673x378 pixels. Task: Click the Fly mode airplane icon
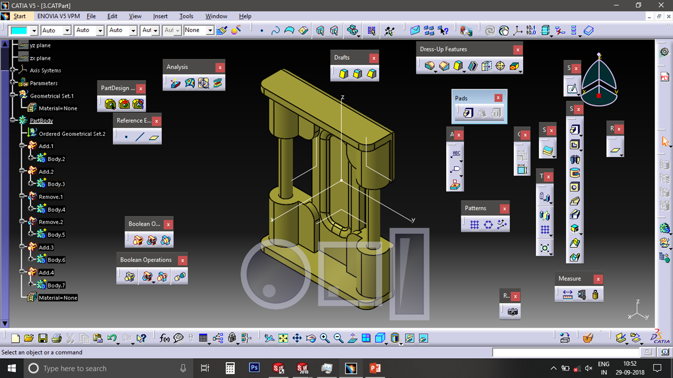pos(270,339)
